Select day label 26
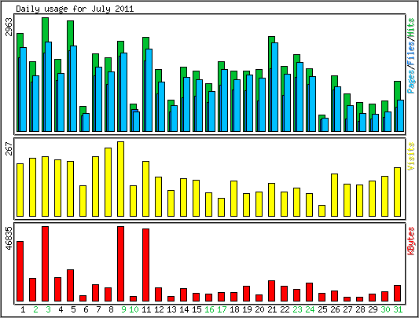The width and height of the screenshot is (419, 318). [335, 309]
